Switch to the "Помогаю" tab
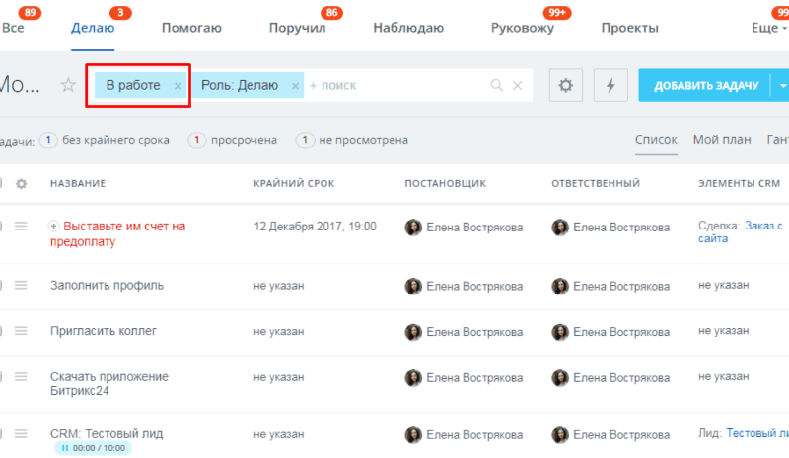 [191, 28]
